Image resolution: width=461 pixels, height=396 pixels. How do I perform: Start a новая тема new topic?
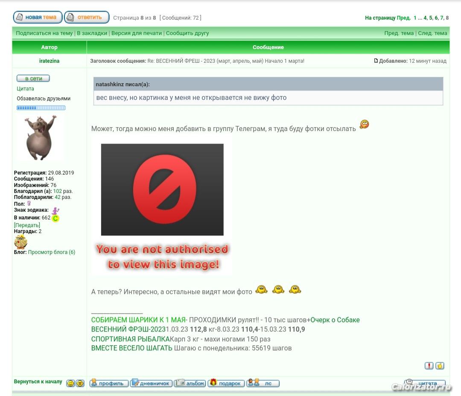click(38, 17)
